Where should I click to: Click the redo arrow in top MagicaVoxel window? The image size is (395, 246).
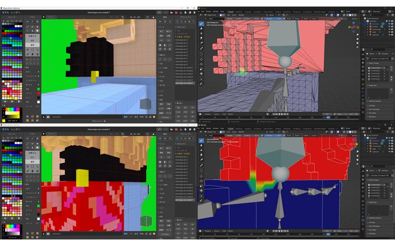pos(166,12)
